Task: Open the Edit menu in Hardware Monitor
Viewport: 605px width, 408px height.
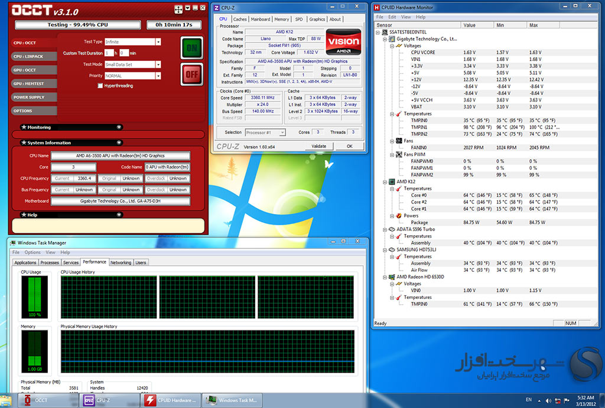Action: coord(392,17)
